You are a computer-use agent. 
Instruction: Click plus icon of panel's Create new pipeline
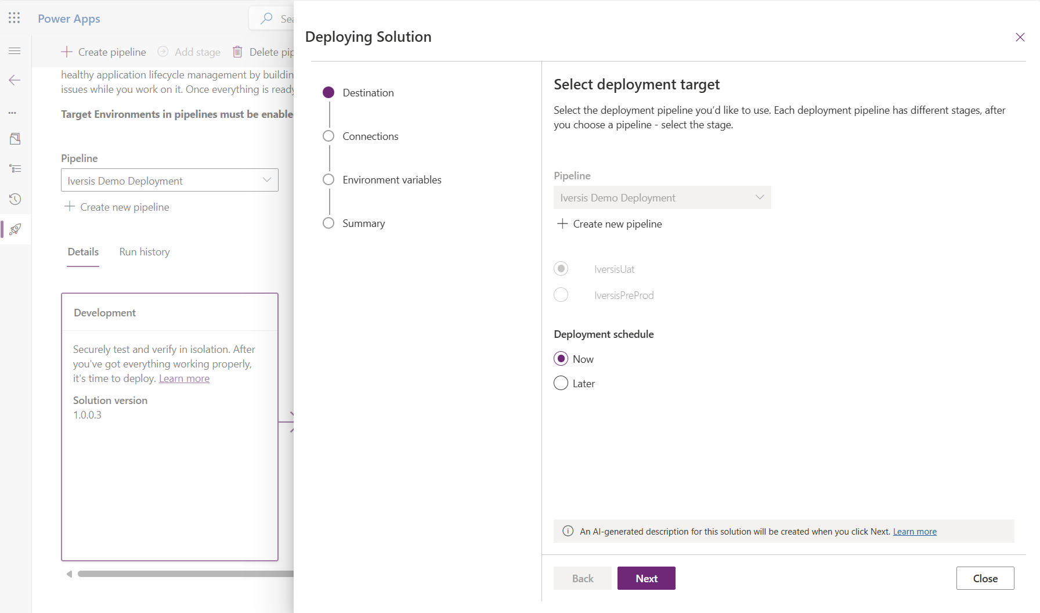coord(562,223)
